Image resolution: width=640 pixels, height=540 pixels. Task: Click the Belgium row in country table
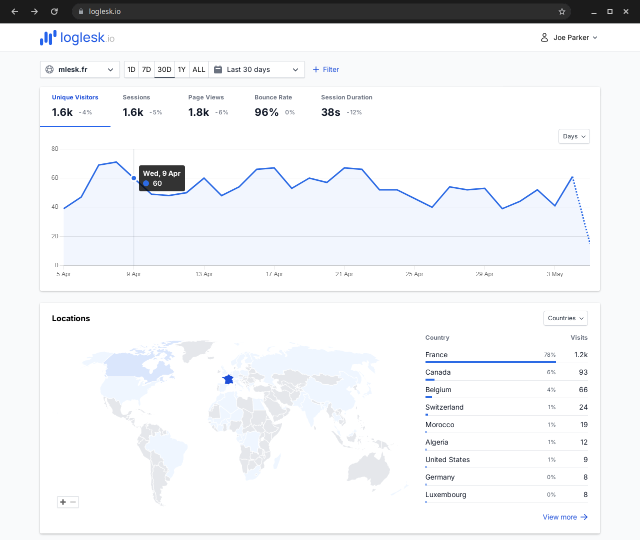[506, 390]
